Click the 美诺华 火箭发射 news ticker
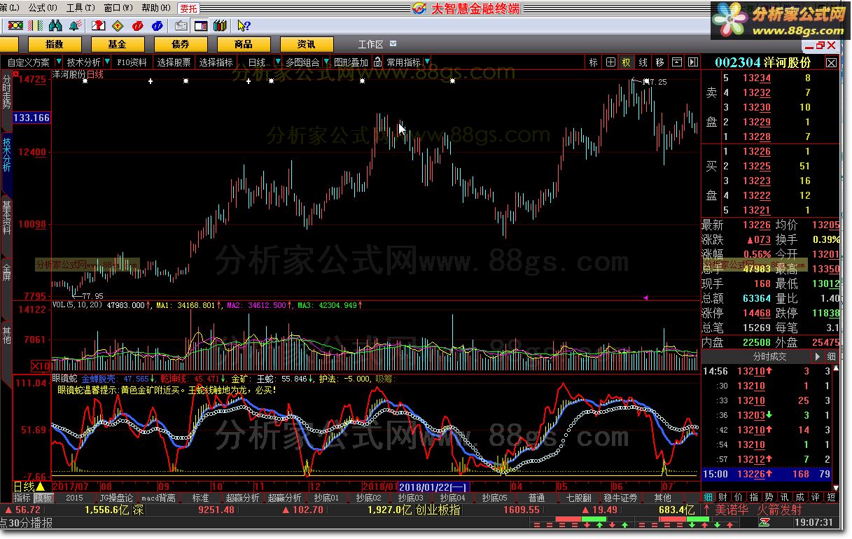The height and width of the screenshot is (539, 852). [757, 510]
